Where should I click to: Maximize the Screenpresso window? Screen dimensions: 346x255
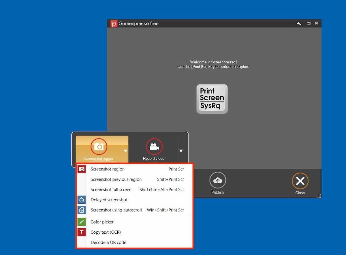(309, 23)
